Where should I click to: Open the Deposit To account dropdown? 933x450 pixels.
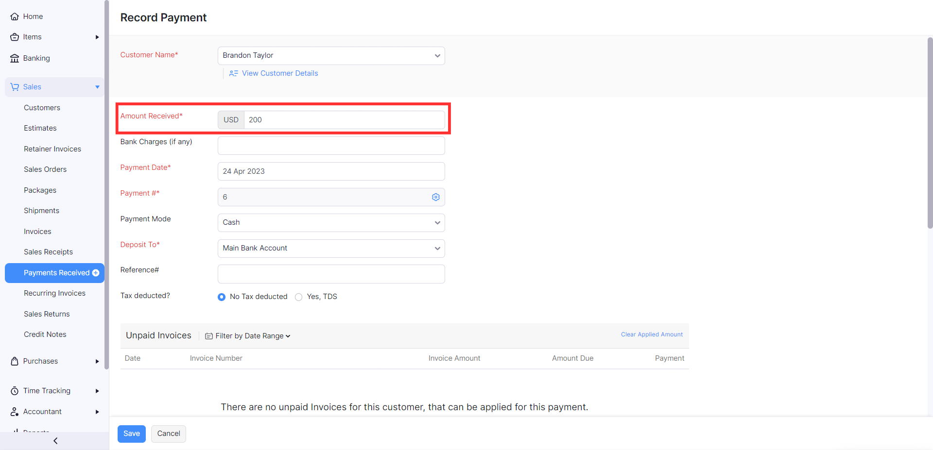tap(331, 249)
